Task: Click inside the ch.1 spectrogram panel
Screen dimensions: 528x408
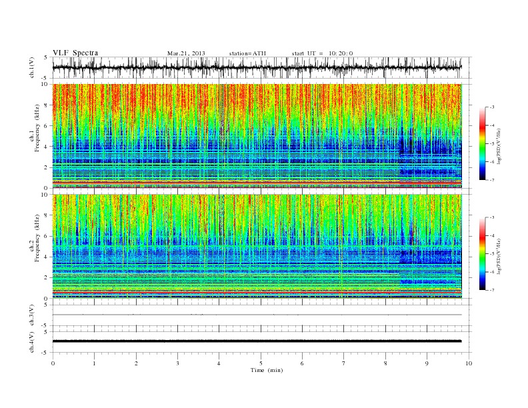Action: tap(257, 136)
